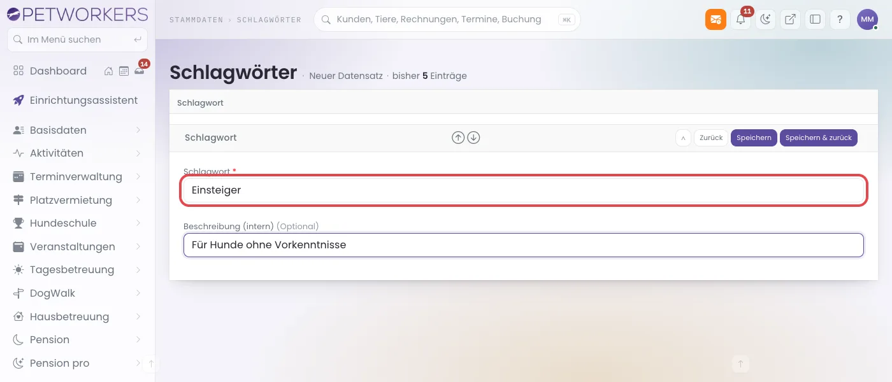Click the PETWORKERS logo

[77, 13]
